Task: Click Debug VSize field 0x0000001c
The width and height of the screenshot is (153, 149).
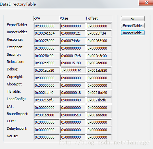Action: [x=73, y=70]
